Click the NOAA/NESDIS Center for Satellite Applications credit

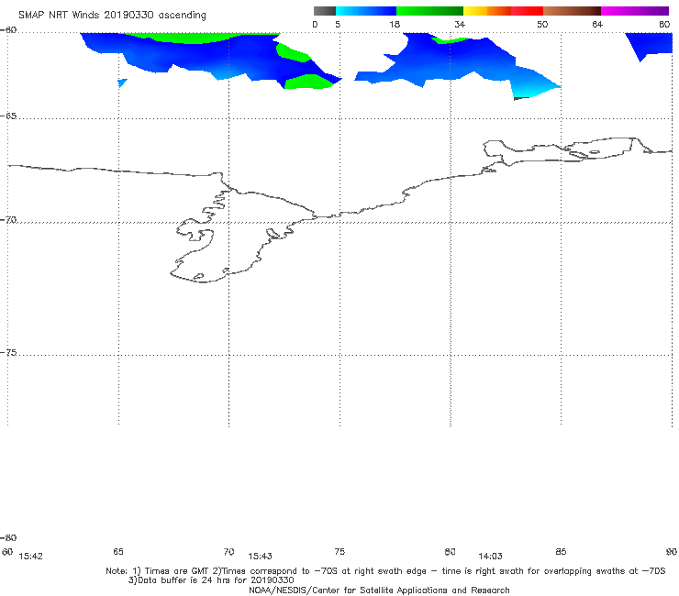[379, 590]
